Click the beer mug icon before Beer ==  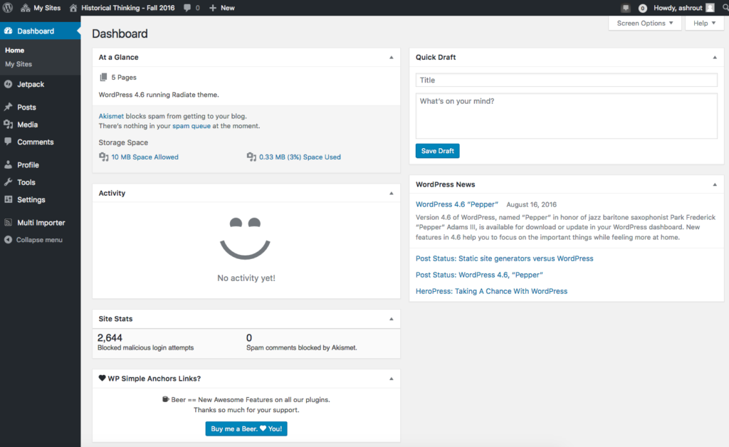[x=165, y=399]
